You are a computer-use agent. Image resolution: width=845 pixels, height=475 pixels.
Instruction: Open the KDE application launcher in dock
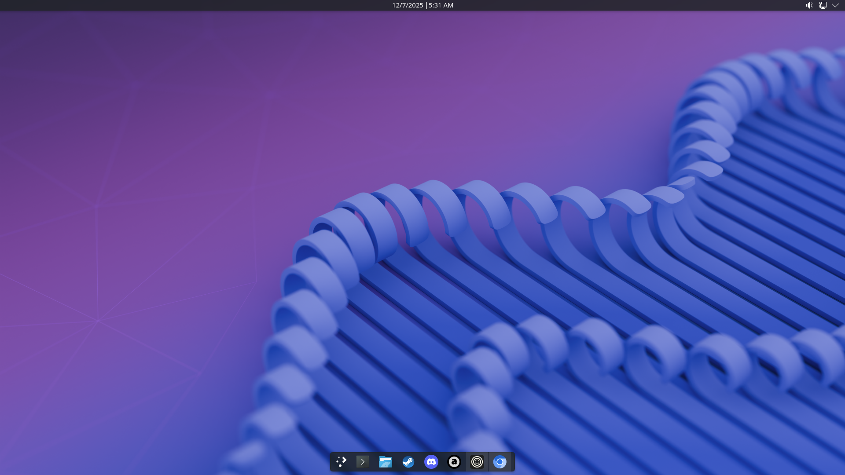click(341, 462)
